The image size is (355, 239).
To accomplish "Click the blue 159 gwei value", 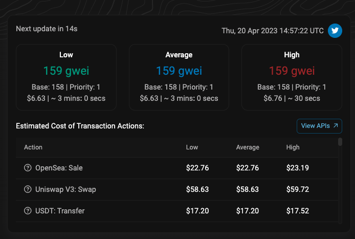I will pyautogui.click(x=179, y=71).
